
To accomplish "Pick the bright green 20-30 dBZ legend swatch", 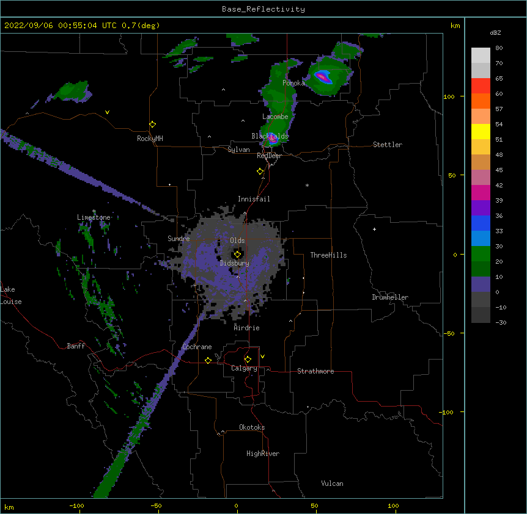I will point(481,254).
